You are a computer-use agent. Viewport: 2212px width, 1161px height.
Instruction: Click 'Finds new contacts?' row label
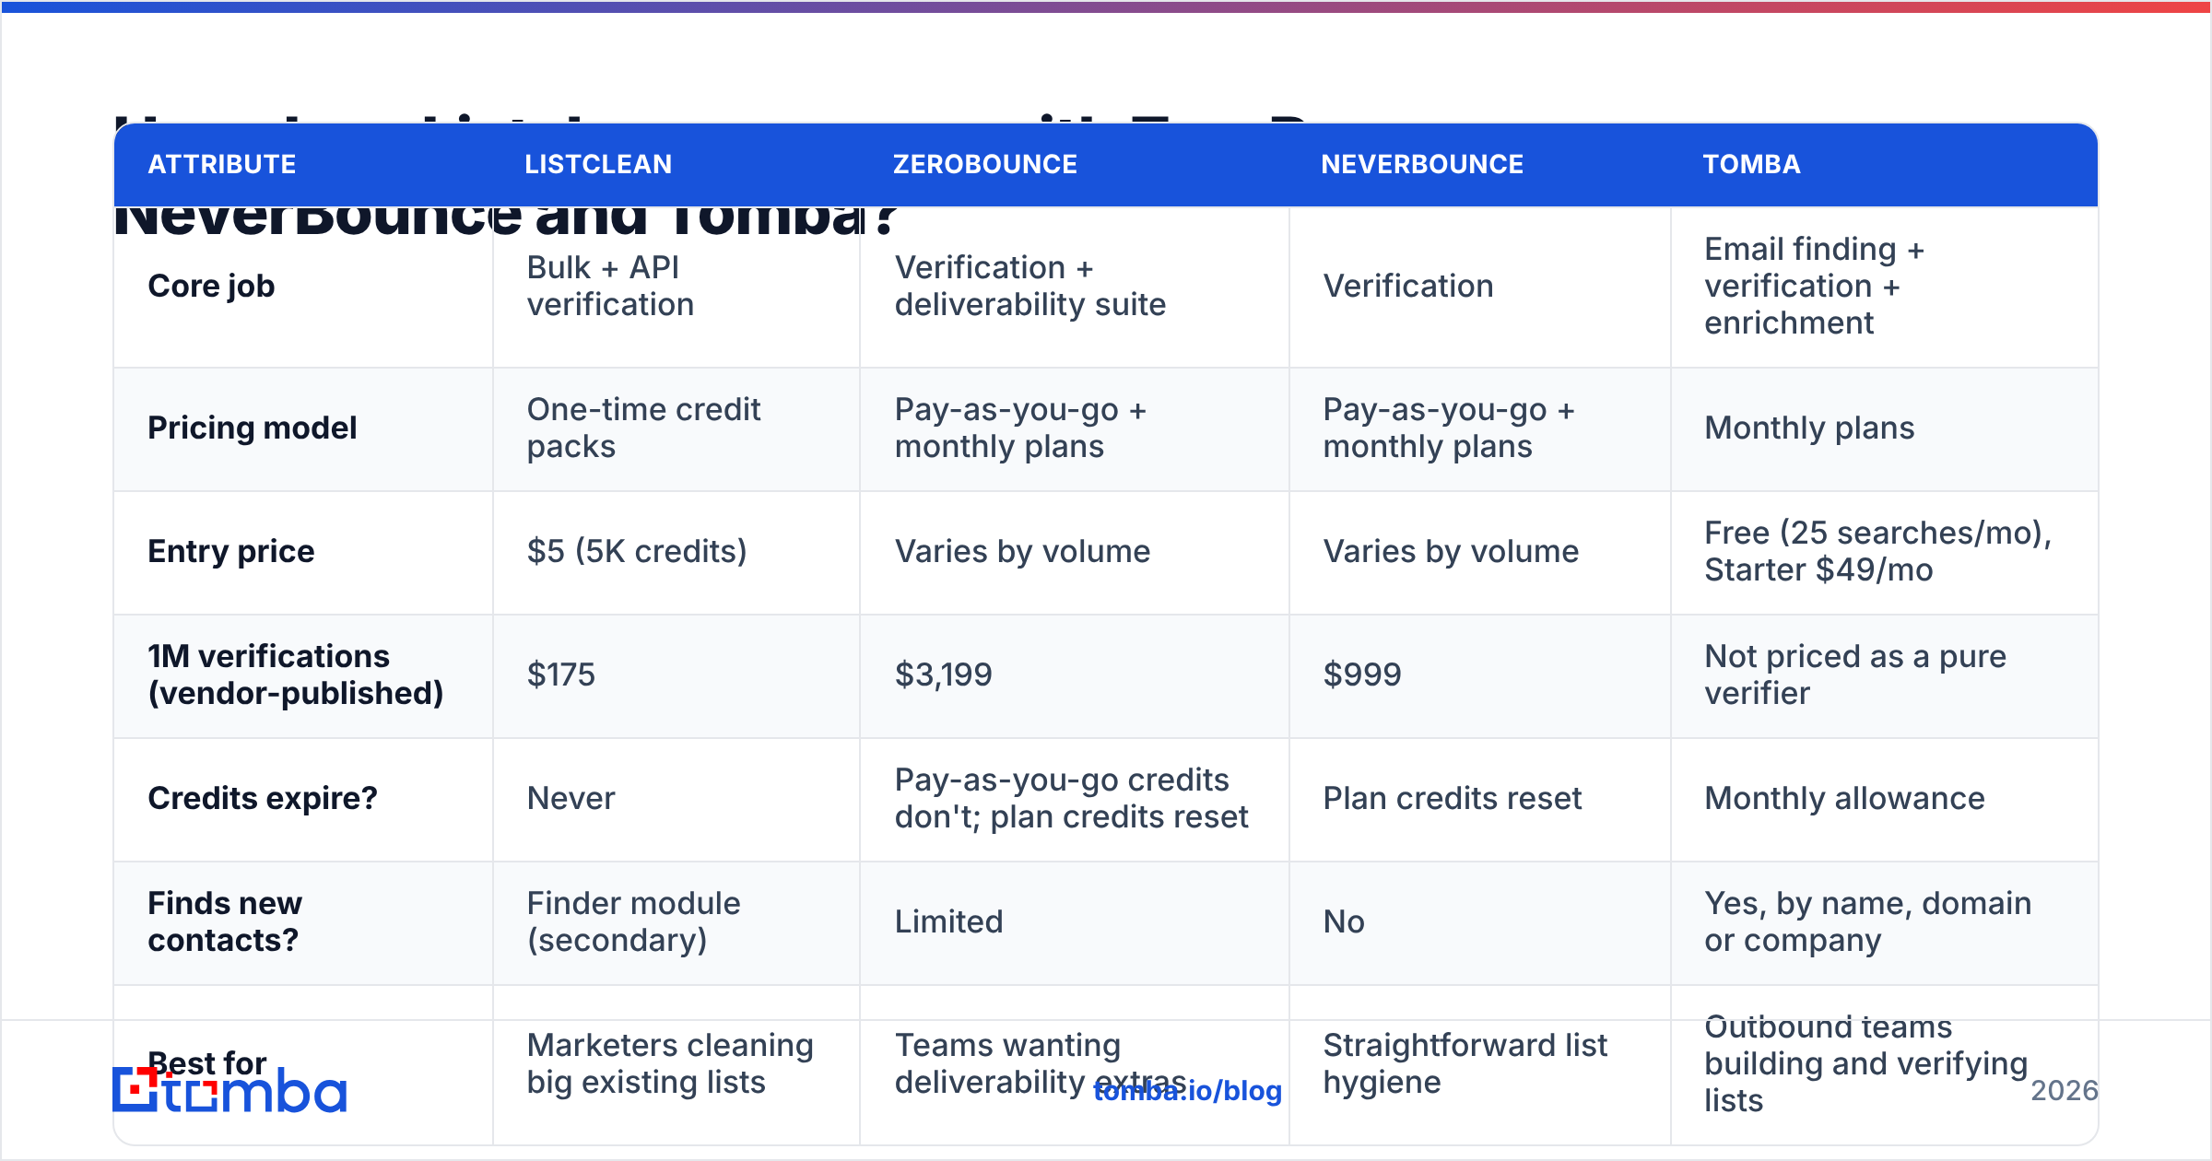pos(224,921)
